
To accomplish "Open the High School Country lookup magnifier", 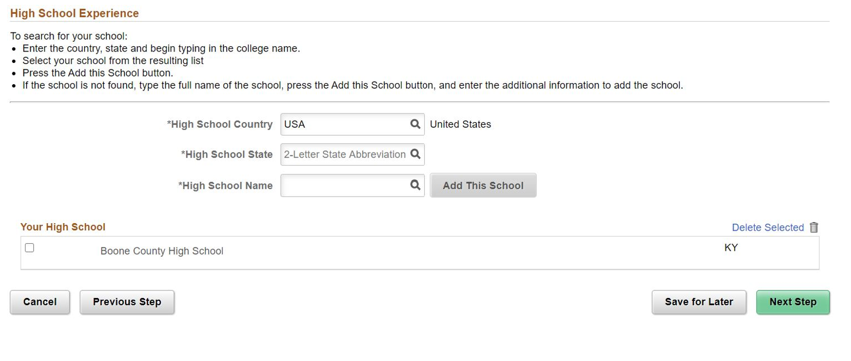I will (415, 124).
